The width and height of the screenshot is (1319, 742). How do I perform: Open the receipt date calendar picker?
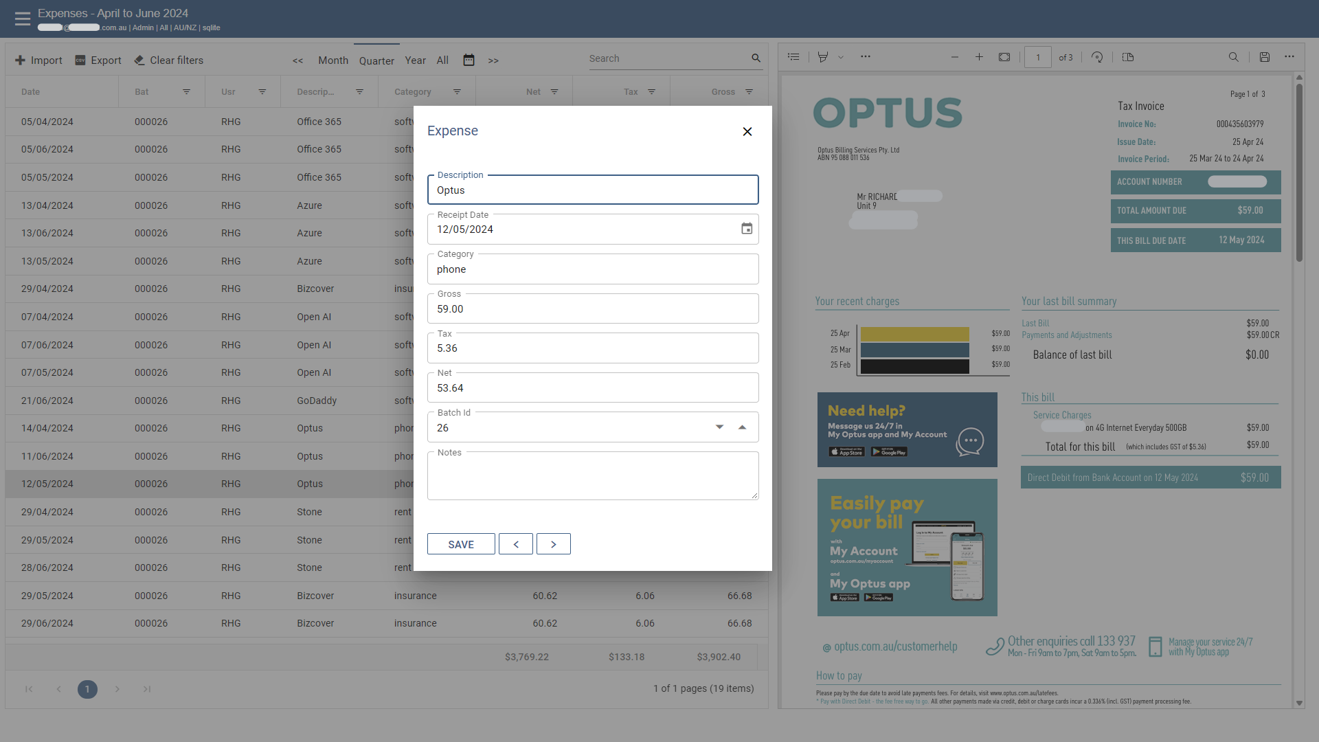point(747,229)
